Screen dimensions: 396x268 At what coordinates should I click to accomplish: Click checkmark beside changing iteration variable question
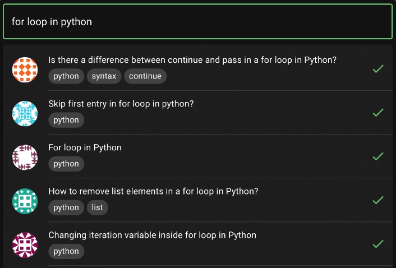(378, 244)
